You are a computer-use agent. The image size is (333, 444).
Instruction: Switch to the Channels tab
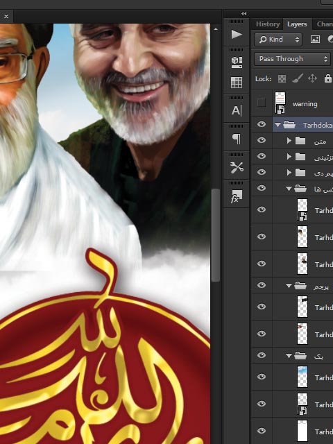click(325, 24)
